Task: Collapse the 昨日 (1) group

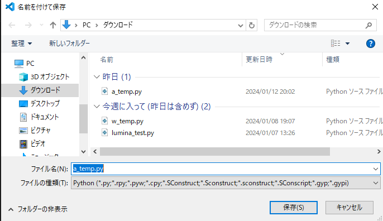Action: click(x=97, y=77)
